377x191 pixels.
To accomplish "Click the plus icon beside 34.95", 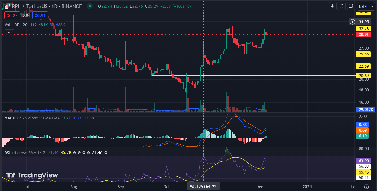I will point(352,22).
